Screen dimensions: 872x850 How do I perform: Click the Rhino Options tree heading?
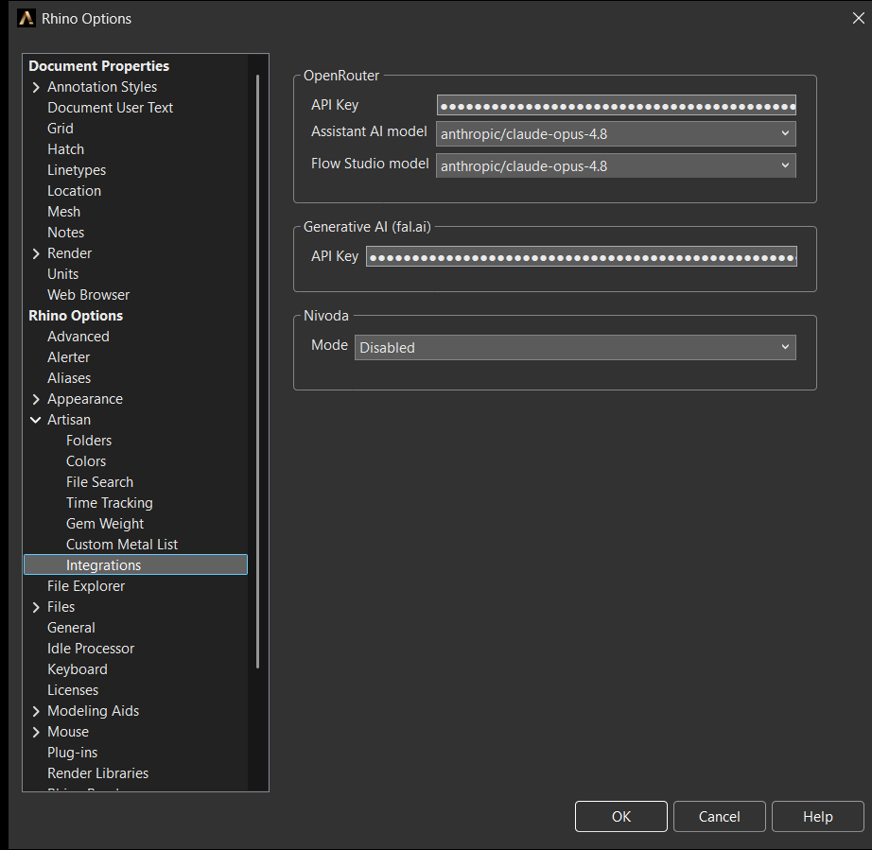tap(76, 316)
